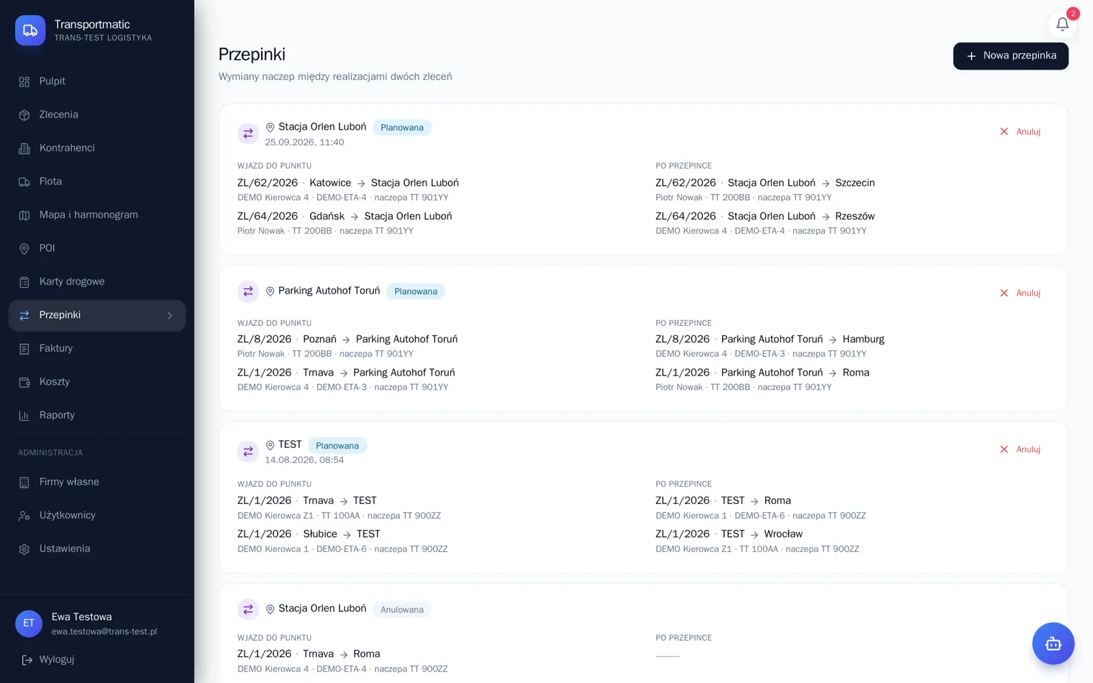Click the ewa.testowa@trans-test.pl email

point(105,632)
